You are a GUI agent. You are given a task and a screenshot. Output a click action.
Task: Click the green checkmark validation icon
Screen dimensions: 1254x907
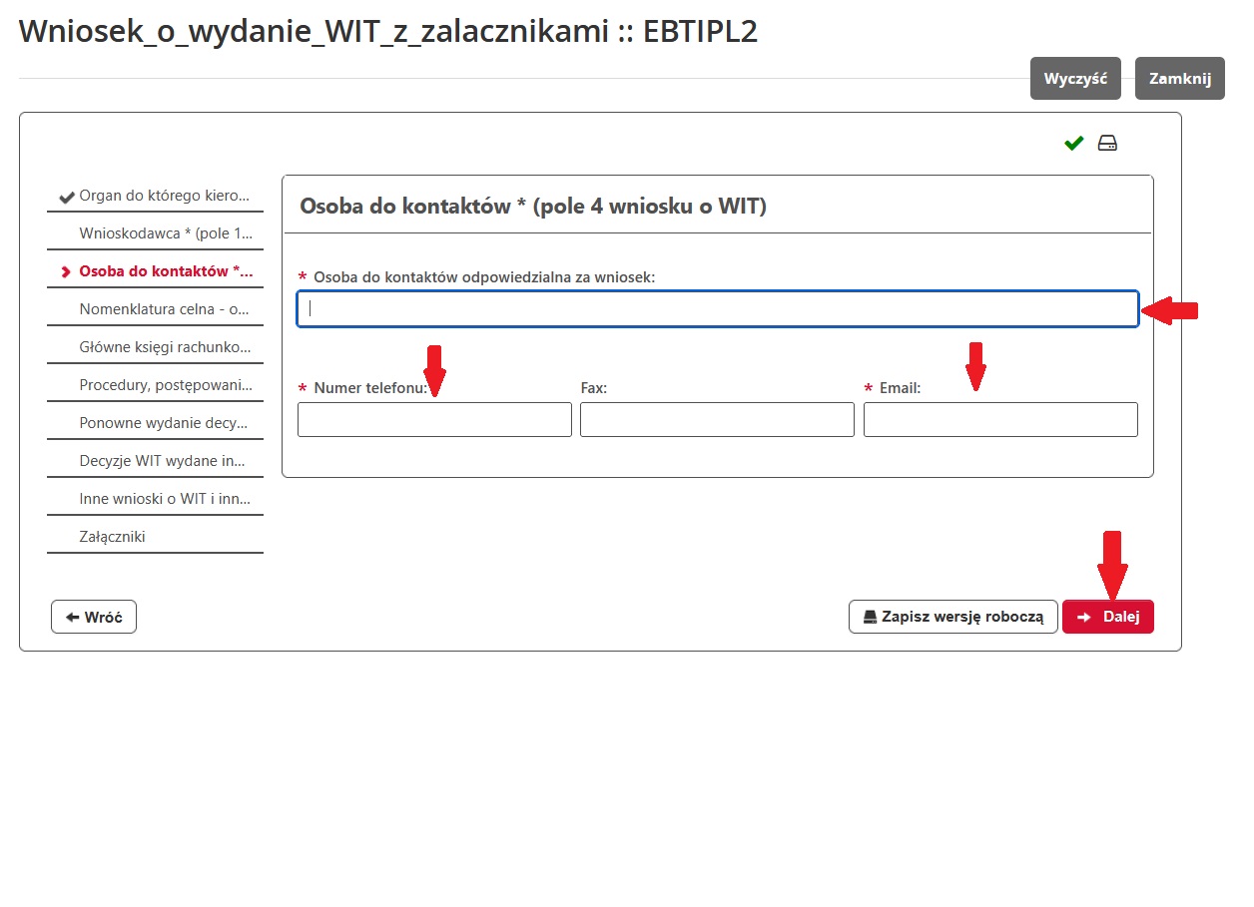pyautogui.click(x=1072, y=143)
